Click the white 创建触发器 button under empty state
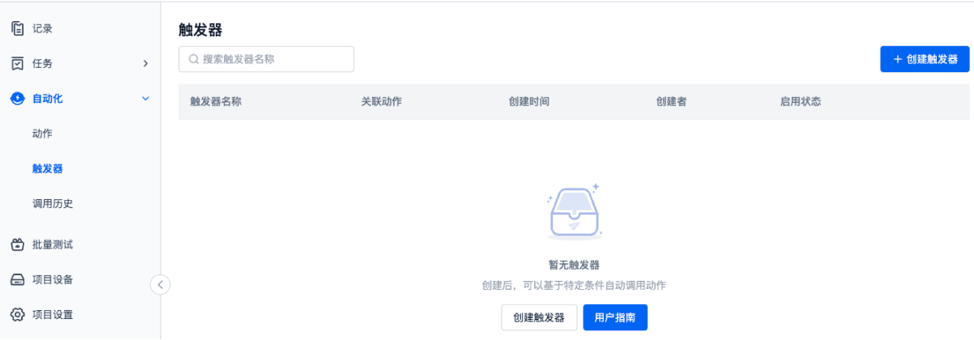This screenshot has width=974, height=340. coord(539,317)
